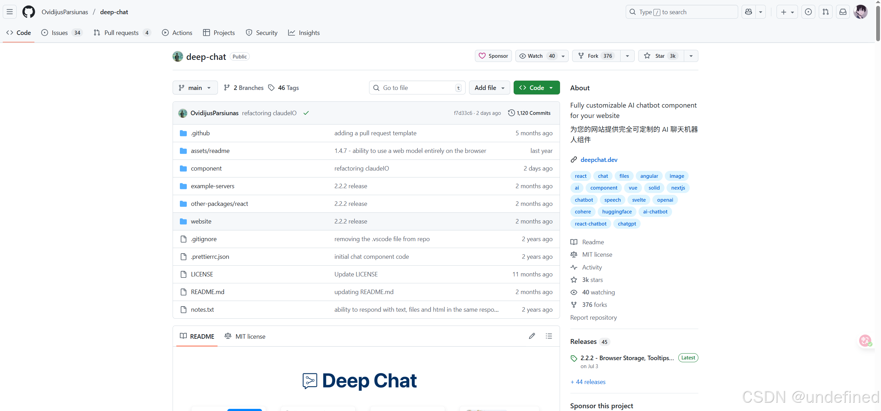Switch to the Issues tab
Viewport: 881px width, 411px height.
(x=62, y=33)
